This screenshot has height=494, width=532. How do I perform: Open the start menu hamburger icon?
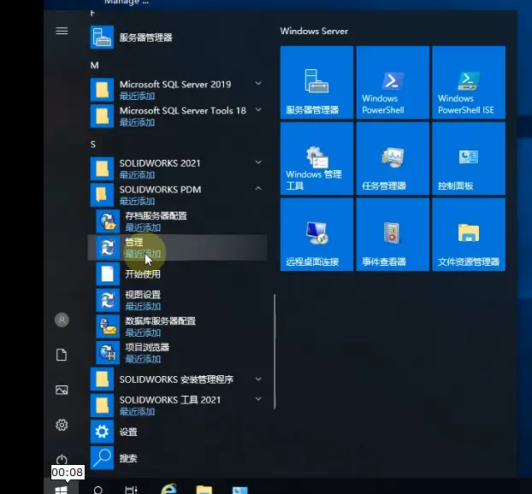tap(62, 31)
